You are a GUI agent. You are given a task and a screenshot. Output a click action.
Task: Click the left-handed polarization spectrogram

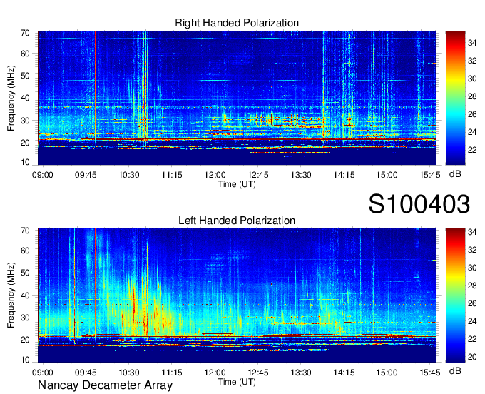pos(237,295)
